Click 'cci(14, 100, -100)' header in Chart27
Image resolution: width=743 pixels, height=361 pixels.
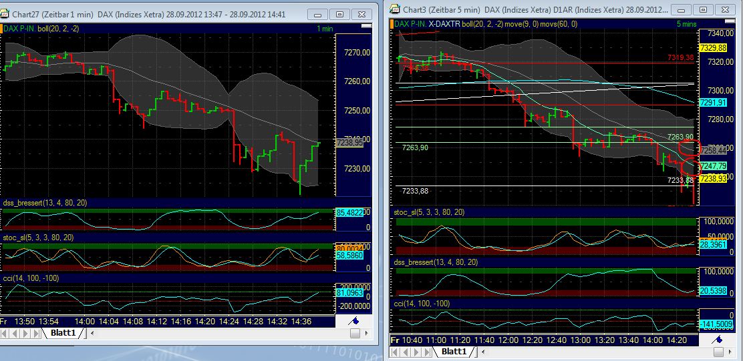[x=30, y=277]
